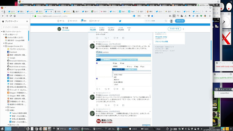Click the Firefox account toolbar icon
The image size is (233, 131).
coord(205,16)
